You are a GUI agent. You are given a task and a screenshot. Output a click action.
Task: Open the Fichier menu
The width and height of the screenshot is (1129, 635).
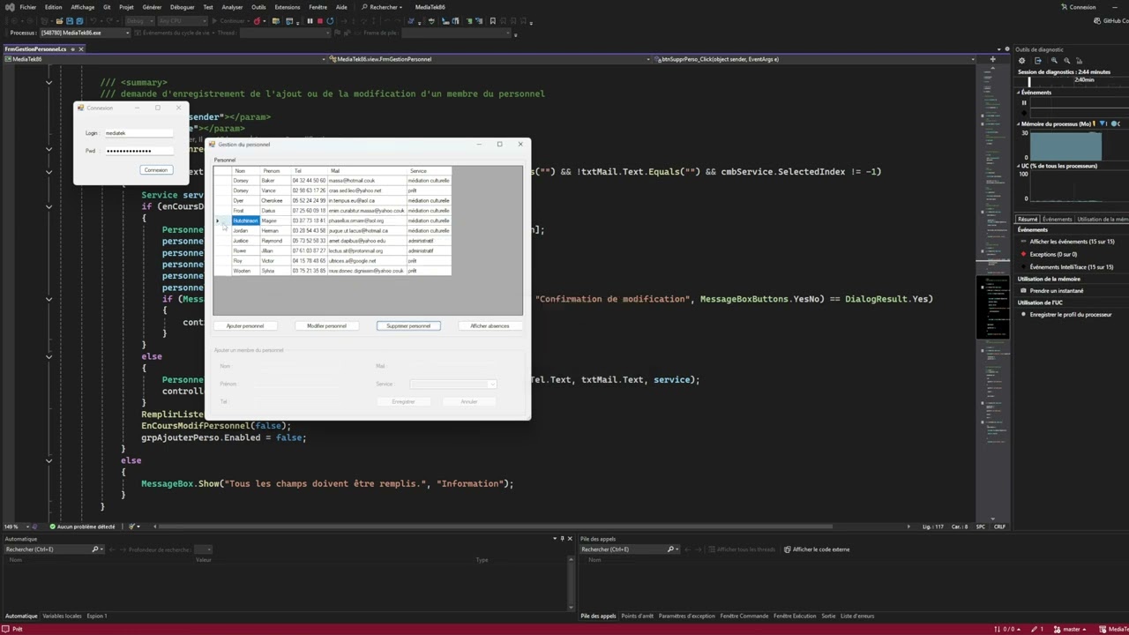(28, 7)
